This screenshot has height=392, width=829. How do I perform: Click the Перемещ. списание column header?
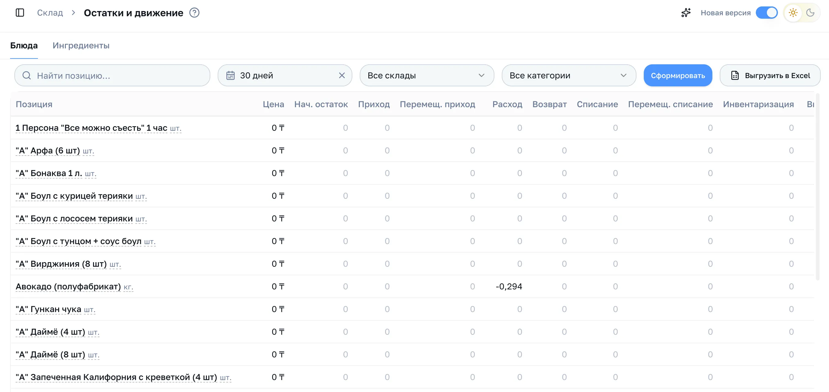tap(670, 104)
